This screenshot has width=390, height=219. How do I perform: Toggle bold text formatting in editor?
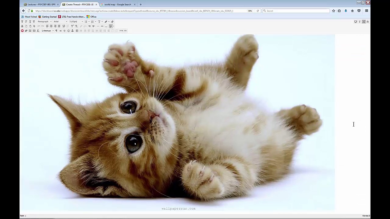point(22,22)
